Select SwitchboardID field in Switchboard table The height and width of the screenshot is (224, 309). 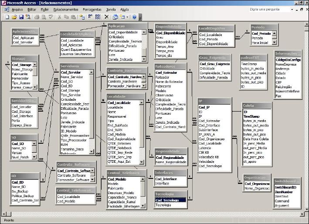click(287, 187)
